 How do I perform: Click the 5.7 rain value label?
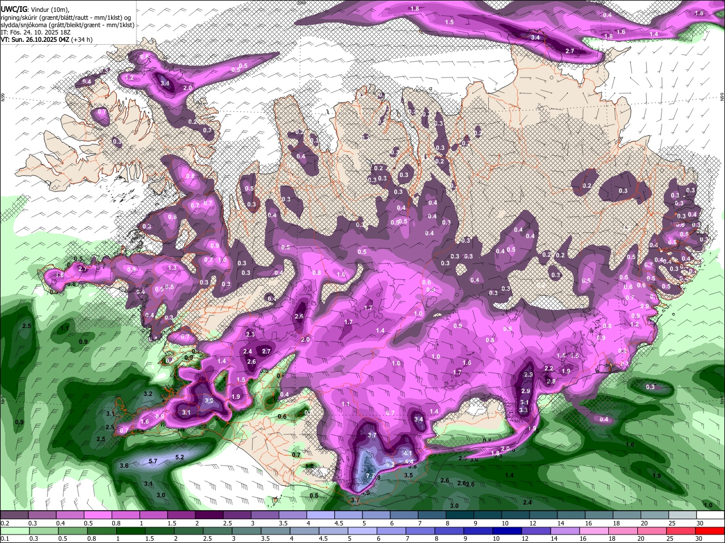tap(152, 462)
